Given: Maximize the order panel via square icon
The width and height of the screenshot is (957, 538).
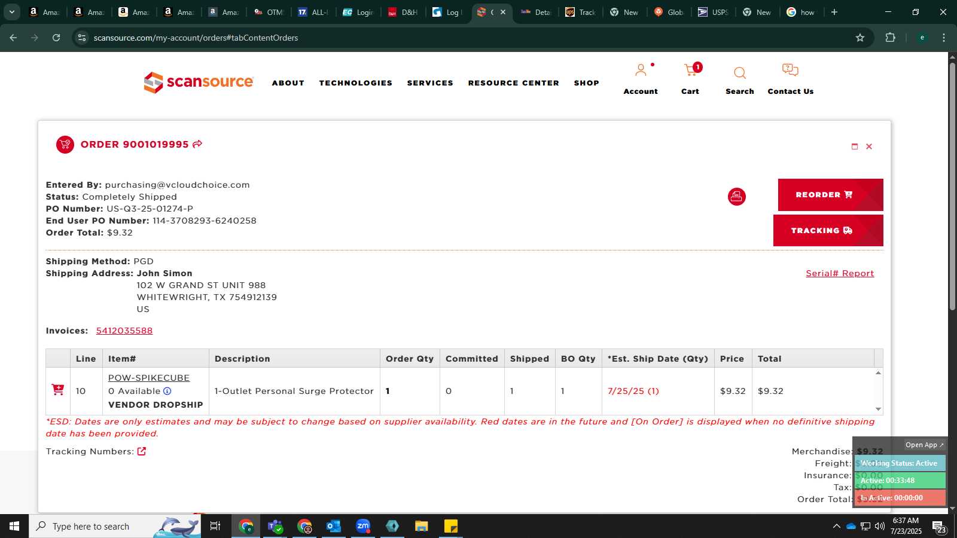Looking at the screenshot, I should [855, 146].
